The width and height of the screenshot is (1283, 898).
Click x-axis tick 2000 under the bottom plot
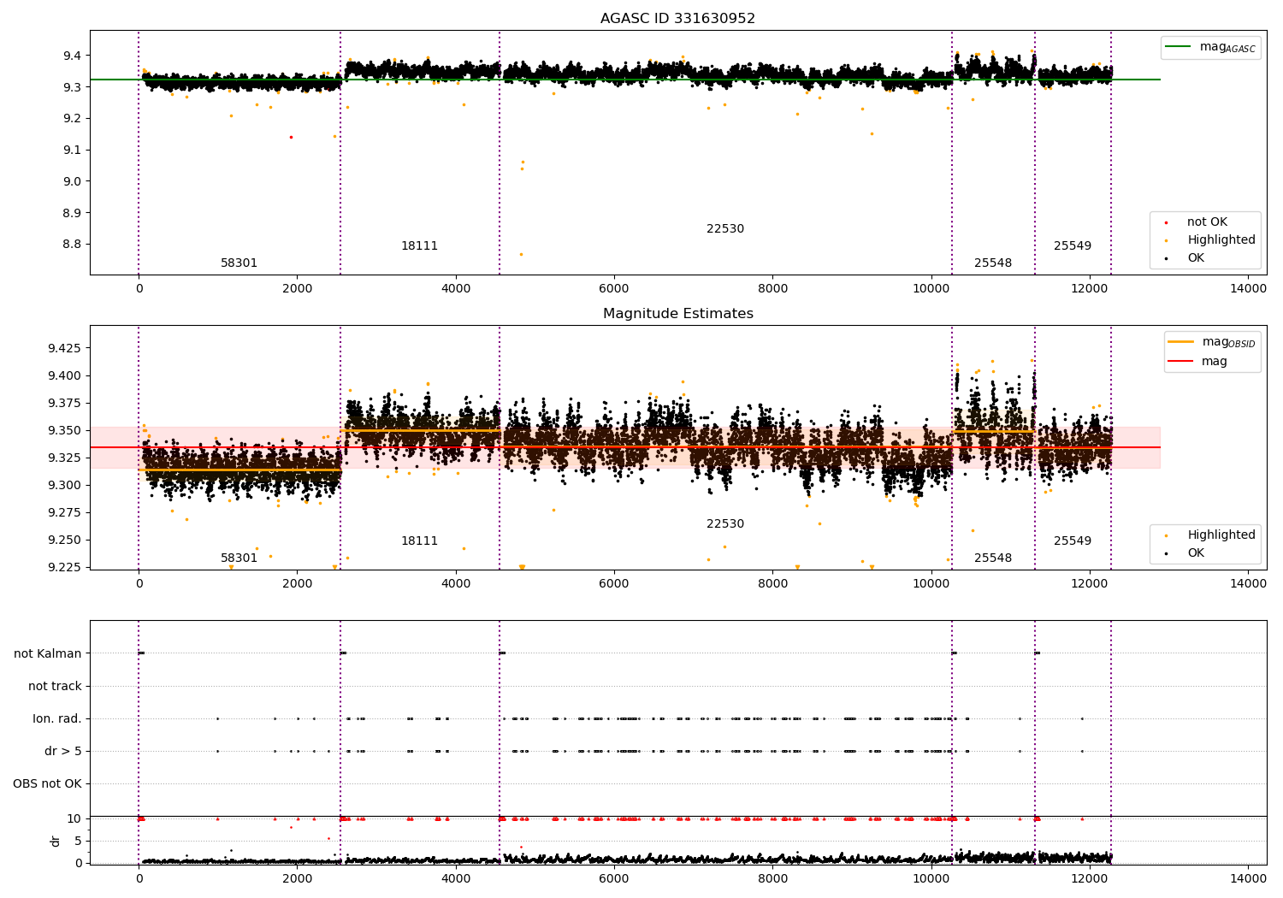[x=297, y=878]
